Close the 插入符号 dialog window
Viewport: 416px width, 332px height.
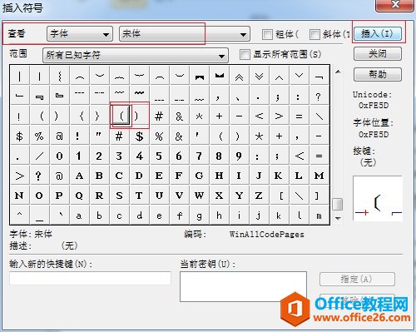(x=394, y=5)
